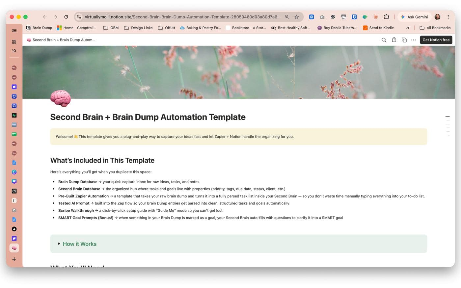Open the black S extension icon
This screenshot has width=461, height=288.
click(x=333, y=17)
